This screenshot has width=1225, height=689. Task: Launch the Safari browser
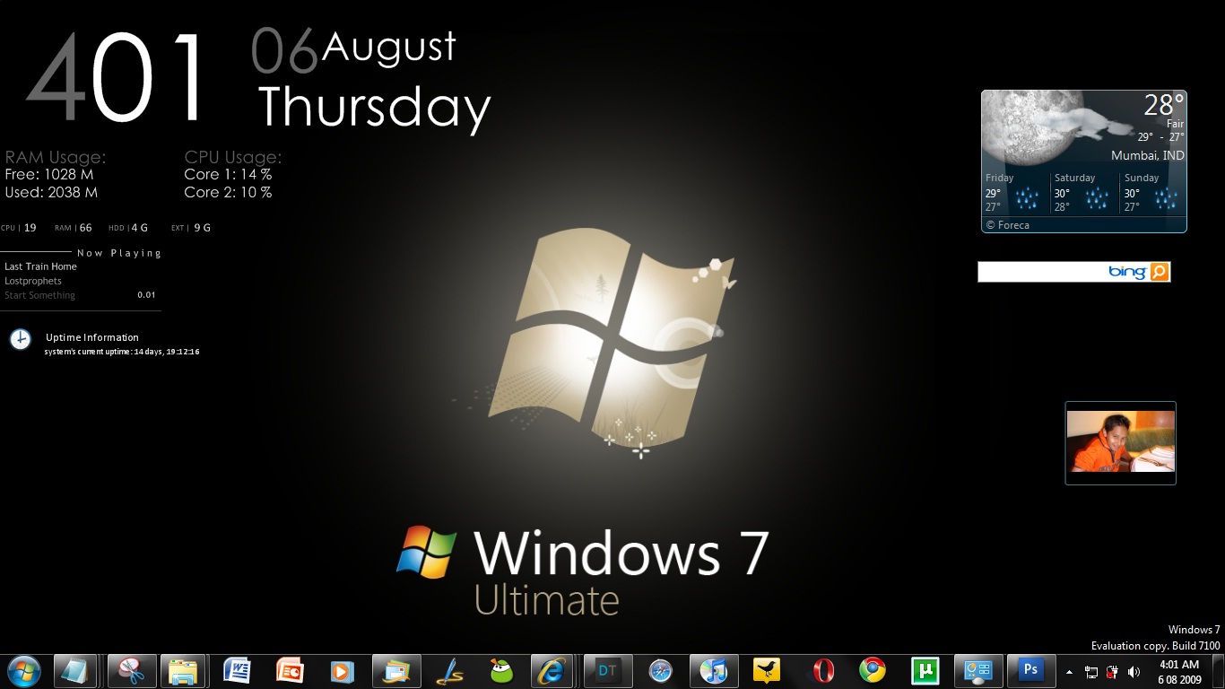(x=661, y=671)
